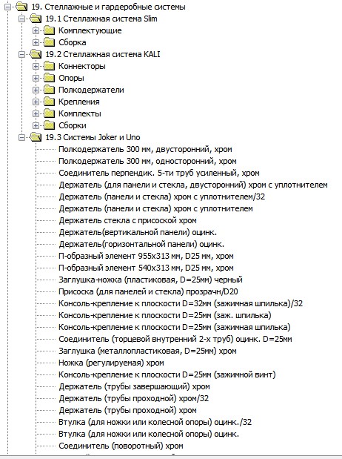The image size is (342, 459).
Task: Click the Коннекторы folder icon
Action: 49,66
